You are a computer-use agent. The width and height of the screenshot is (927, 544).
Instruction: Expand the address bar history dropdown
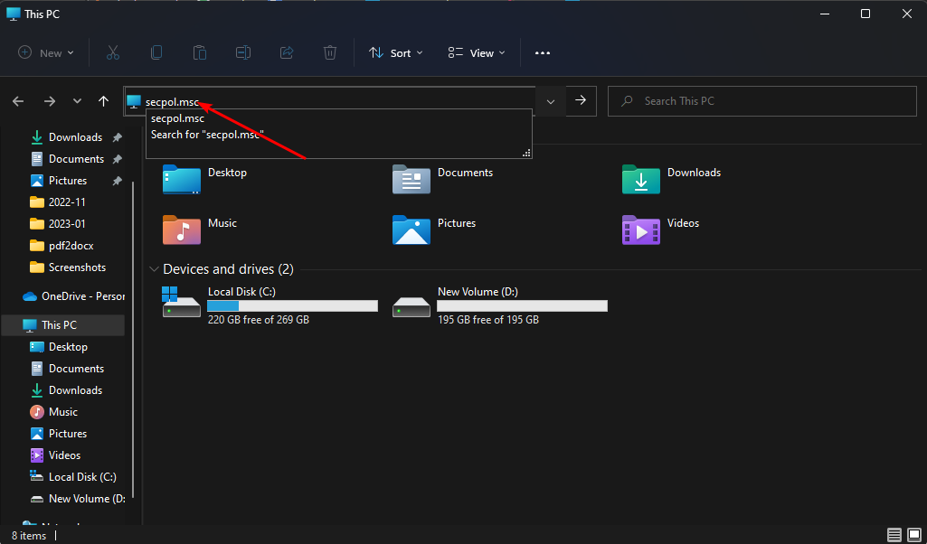coord(551,101)
